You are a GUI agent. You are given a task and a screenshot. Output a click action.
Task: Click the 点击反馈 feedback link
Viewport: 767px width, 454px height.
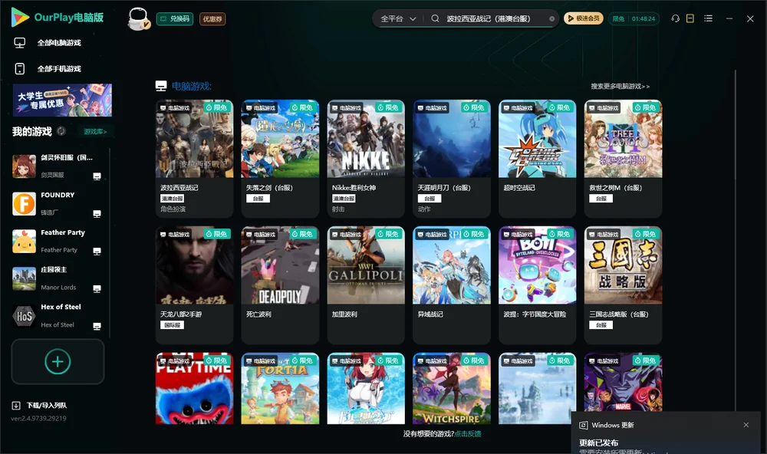tap(467, 433)
